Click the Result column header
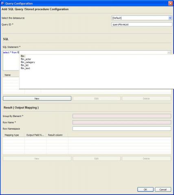The width and height of the screenshot is (174, 195). (57, 135)
